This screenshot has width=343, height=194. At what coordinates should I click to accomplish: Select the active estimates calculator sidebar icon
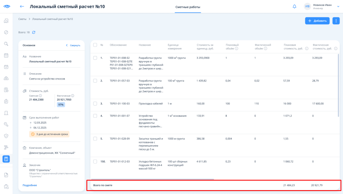click(6, 159)
